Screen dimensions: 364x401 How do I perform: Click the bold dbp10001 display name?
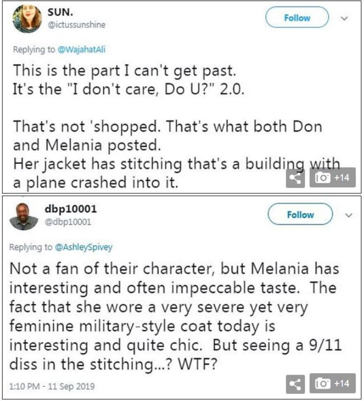pos(70,209)
